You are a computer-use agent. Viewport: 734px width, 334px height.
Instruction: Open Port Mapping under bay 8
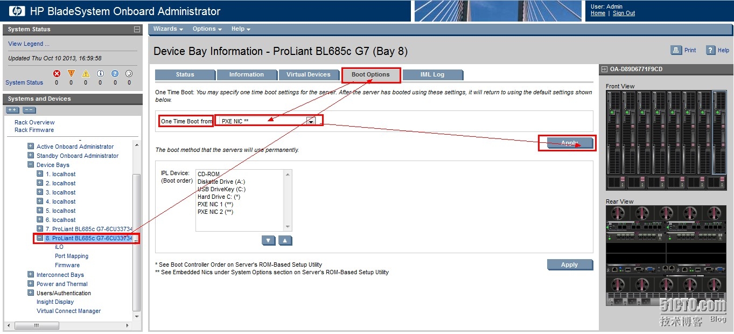[72, 256]
